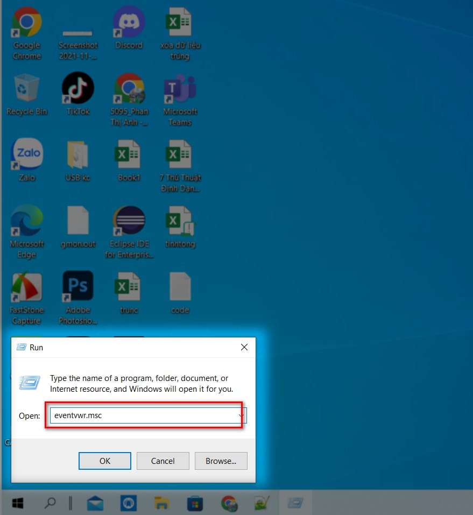
Task: Click the Run app taskbar icon
Action: pyautogui.click(x=295, y=503)
